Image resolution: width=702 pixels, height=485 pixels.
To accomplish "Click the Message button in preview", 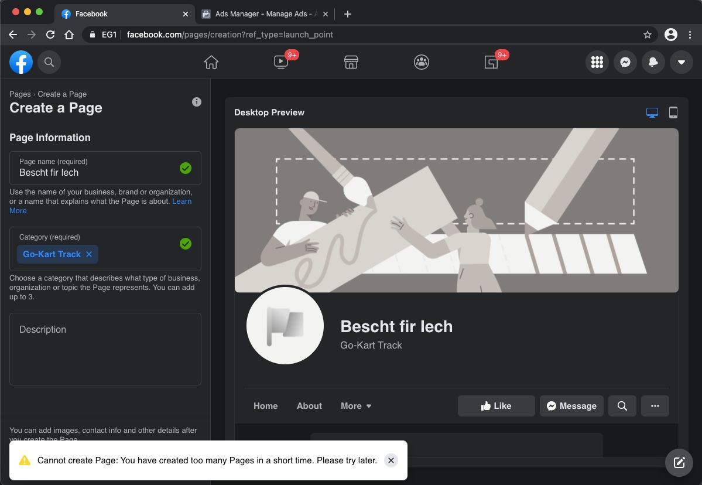I will tap(571, 406).
